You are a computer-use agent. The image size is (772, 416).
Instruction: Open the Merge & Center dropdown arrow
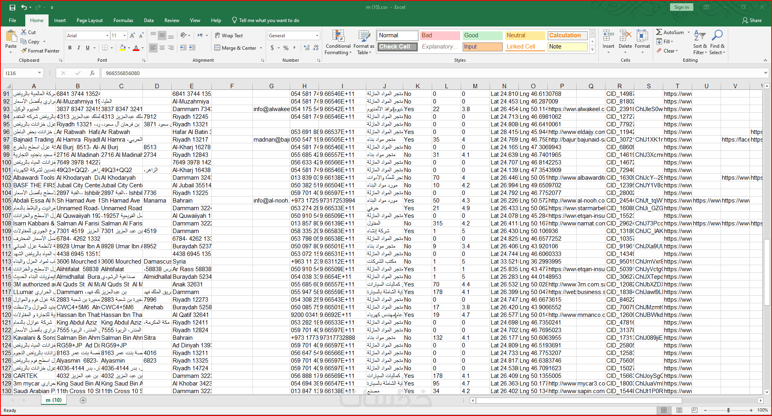pyautogui.click(x=261, y=48)
